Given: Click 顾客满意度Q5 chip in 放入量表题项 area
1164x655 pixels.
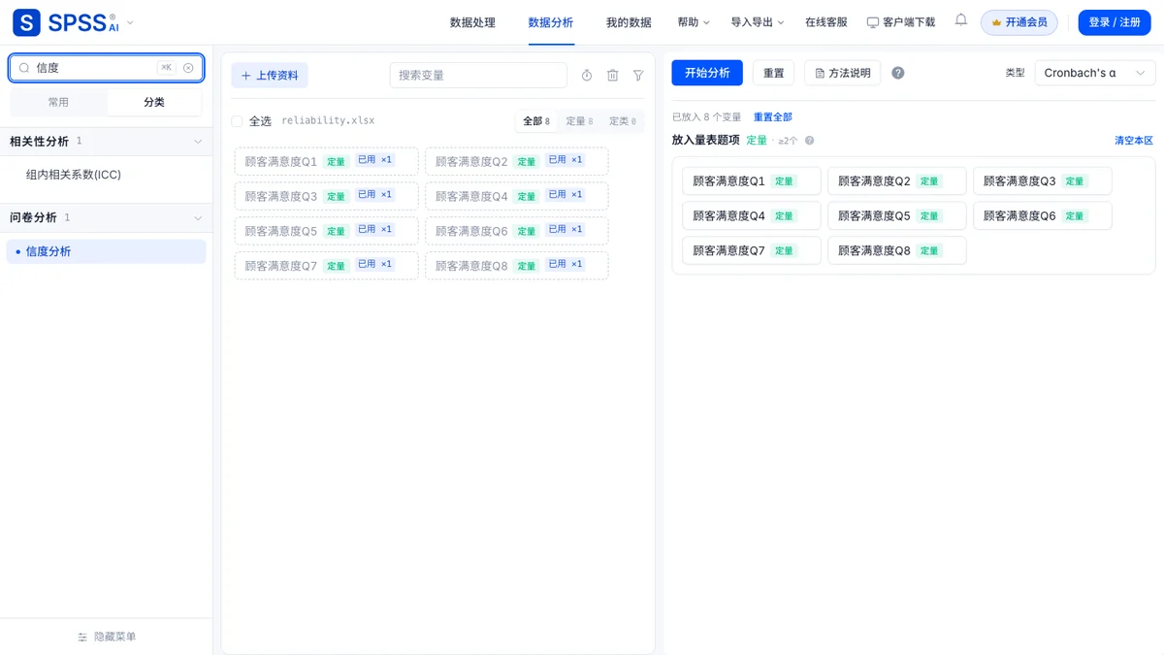Looking at the screenshot, I should pos(897,216).
